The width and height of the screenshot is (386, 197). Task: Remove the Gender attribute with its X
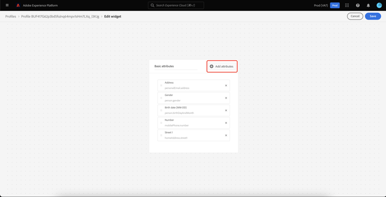tap(226, 98)
